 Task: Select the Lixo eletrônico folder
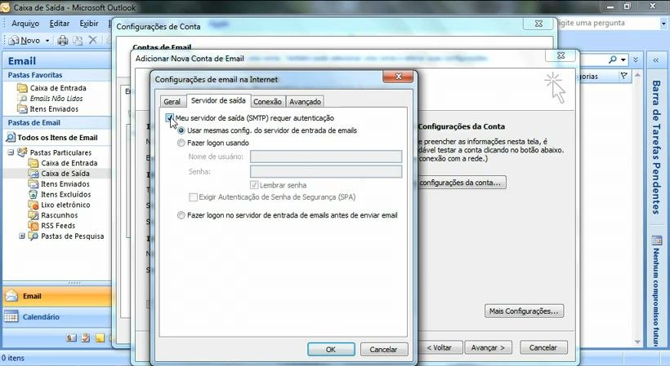[x=65, y=205]
